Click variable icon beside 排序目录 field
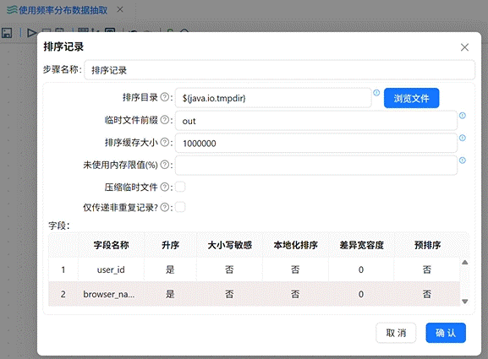488x359 pixels. point(376,93)
